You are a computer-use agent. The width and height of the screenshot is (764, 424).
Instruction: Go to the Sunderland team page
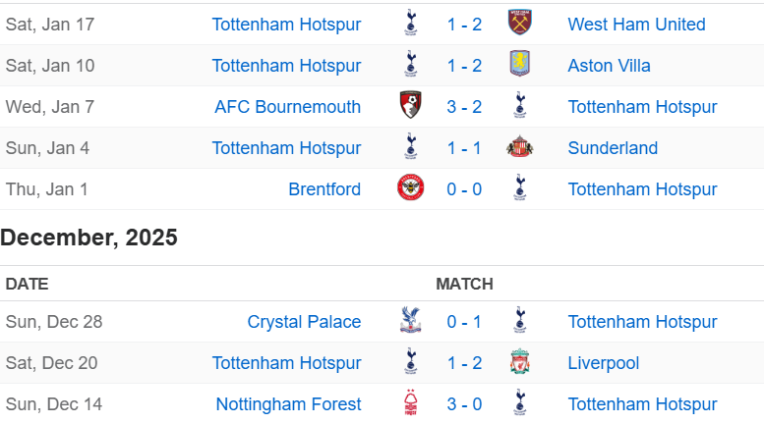click(x=613, y=148)
